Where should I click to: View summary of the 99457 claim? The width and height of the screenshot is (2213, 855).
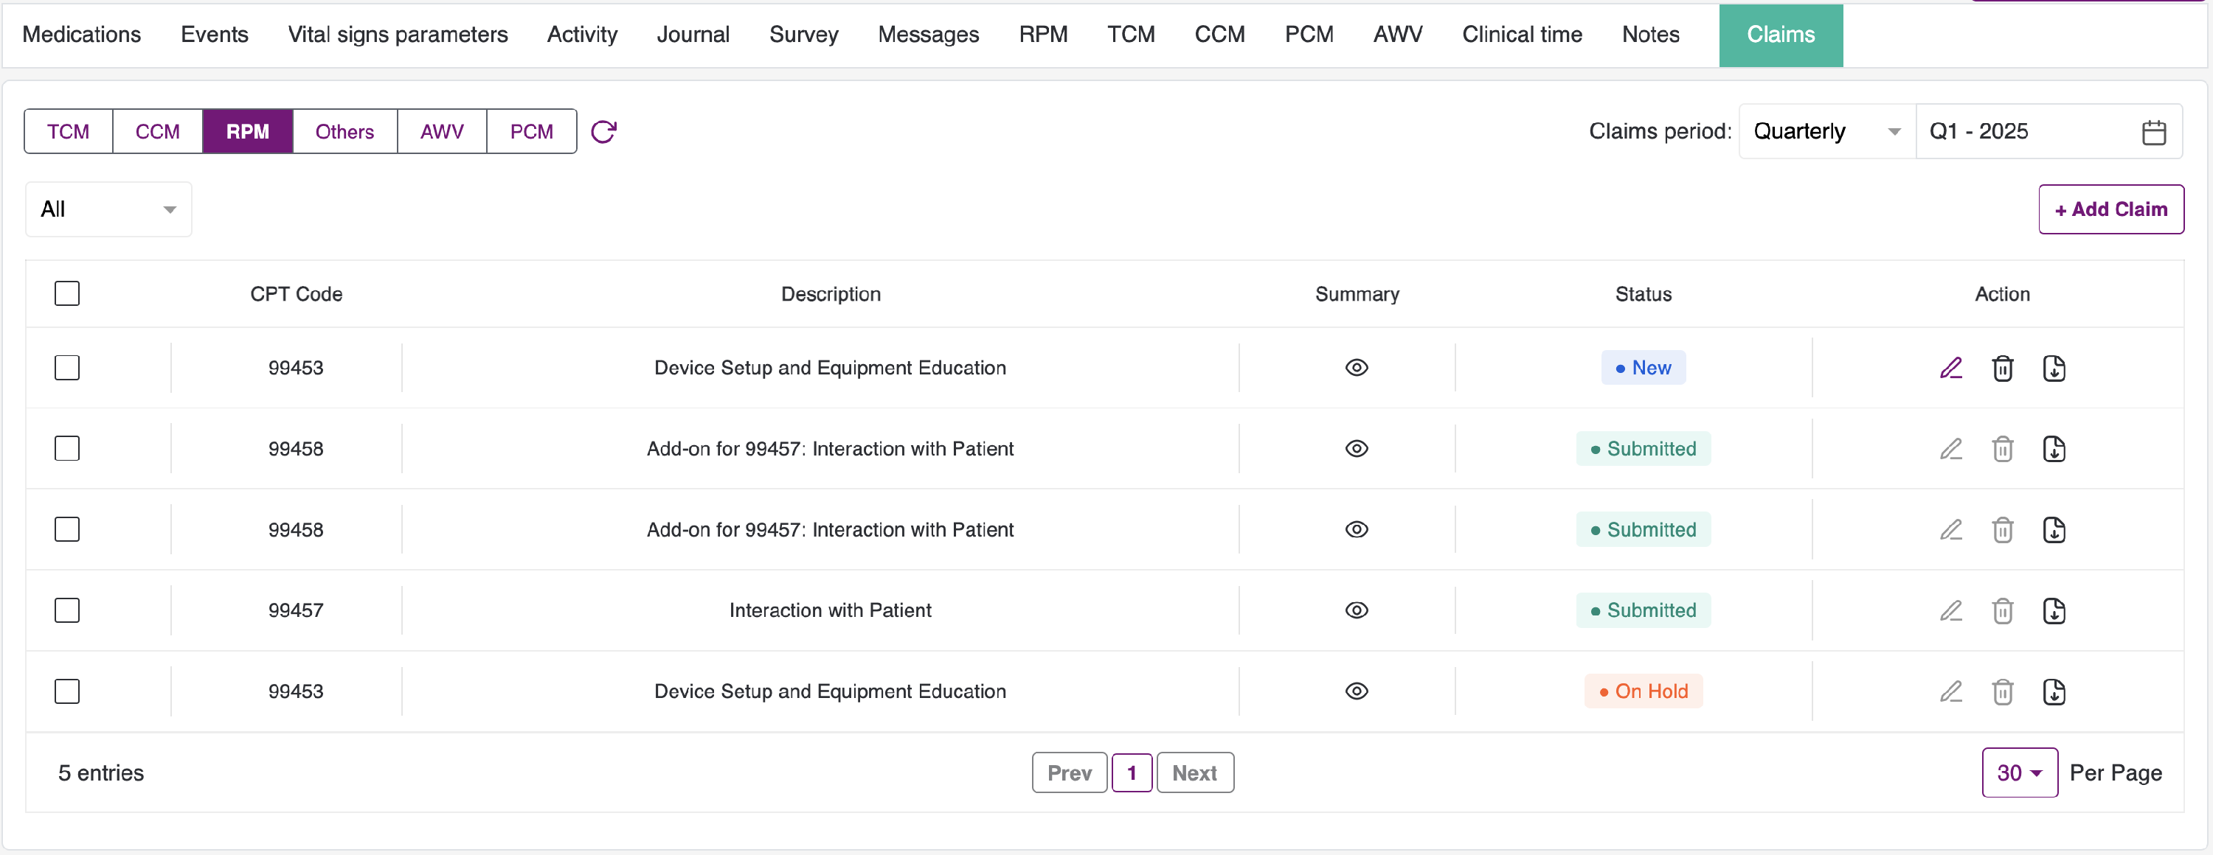pyautogui.click(x=1356, y=610)
